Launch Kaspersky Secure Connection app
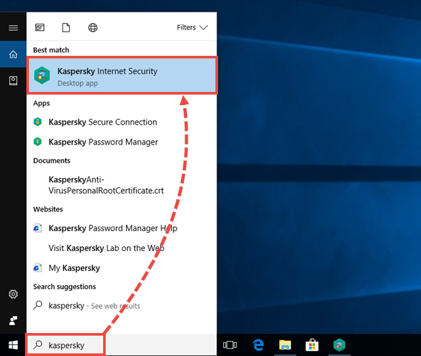Viewport: 421px width, 356px height. 122,122
